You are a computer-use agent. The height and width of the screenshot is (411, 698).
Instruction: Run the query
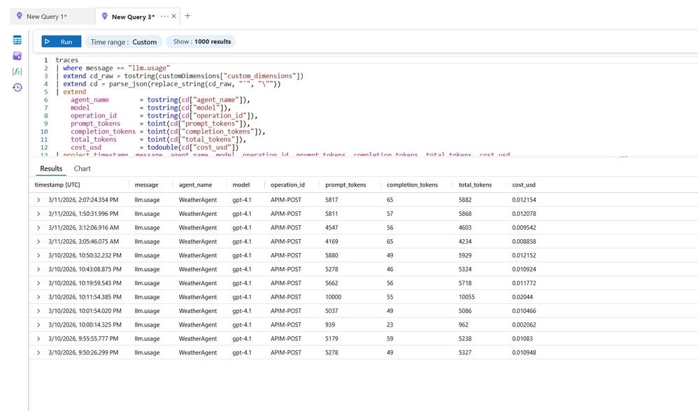click(62, 41)
